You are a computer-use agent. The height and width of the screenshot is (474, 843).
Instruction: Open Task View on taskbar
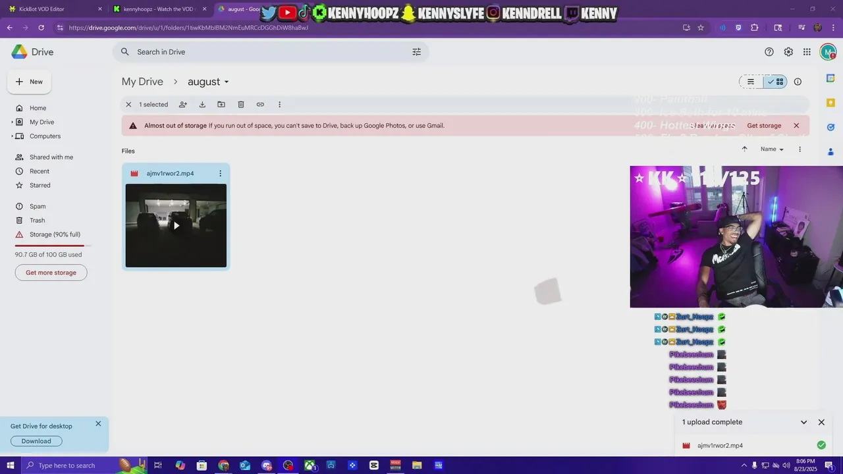pyautogui.click(x=158, y=465)
